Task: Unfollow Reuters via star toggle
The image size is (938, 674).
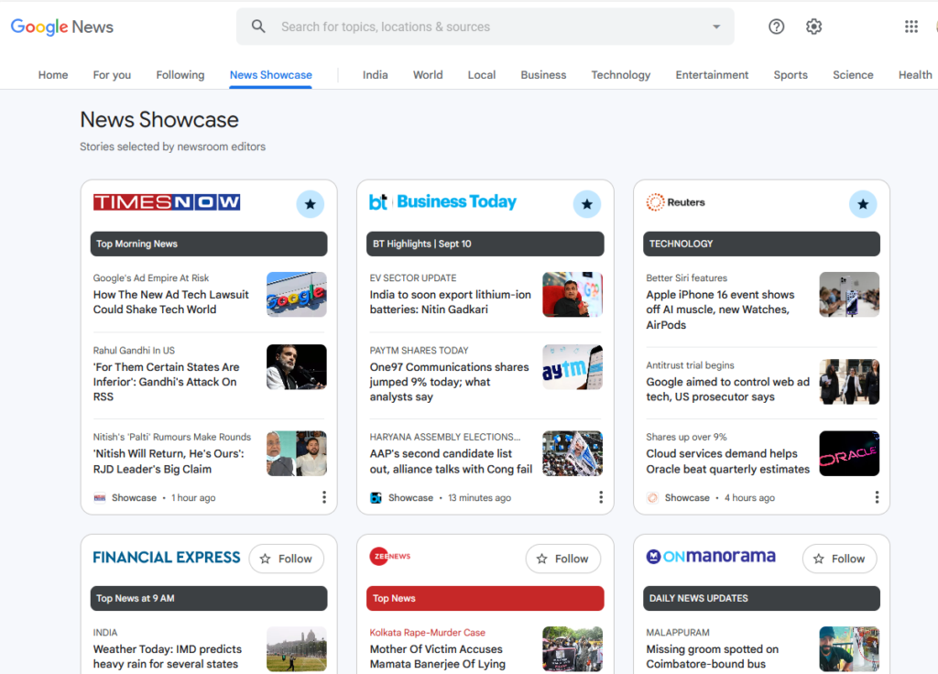Action: click(863, 204)
